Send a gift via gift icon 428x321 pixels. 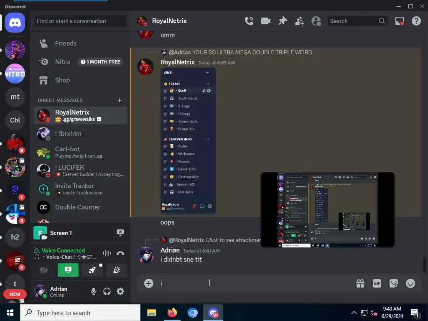point(360,283)
